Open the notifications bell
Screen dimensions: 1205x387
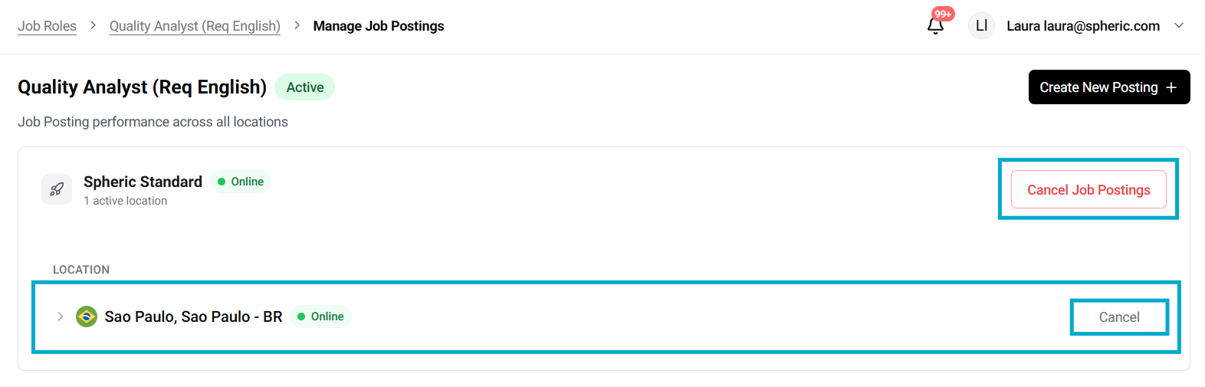point(935,27)
